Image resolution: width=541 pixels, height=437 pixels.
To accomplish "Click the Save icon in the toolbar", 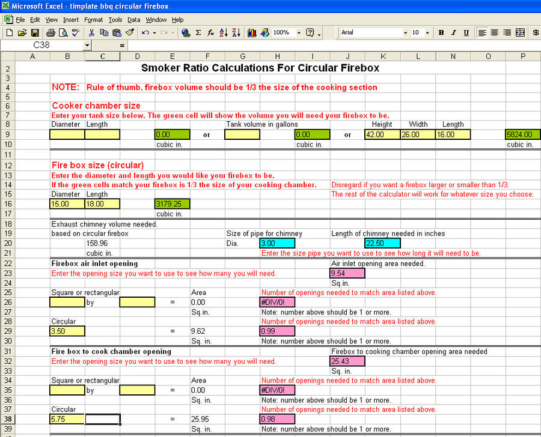I will [x=35, y=32].
